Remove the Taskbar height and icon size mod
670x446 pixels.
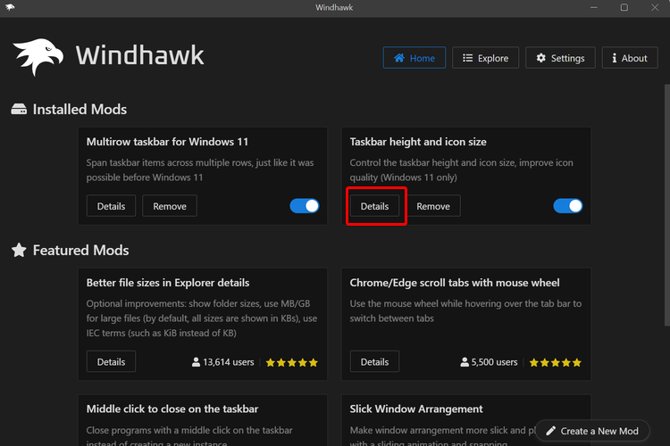[433, 206]
